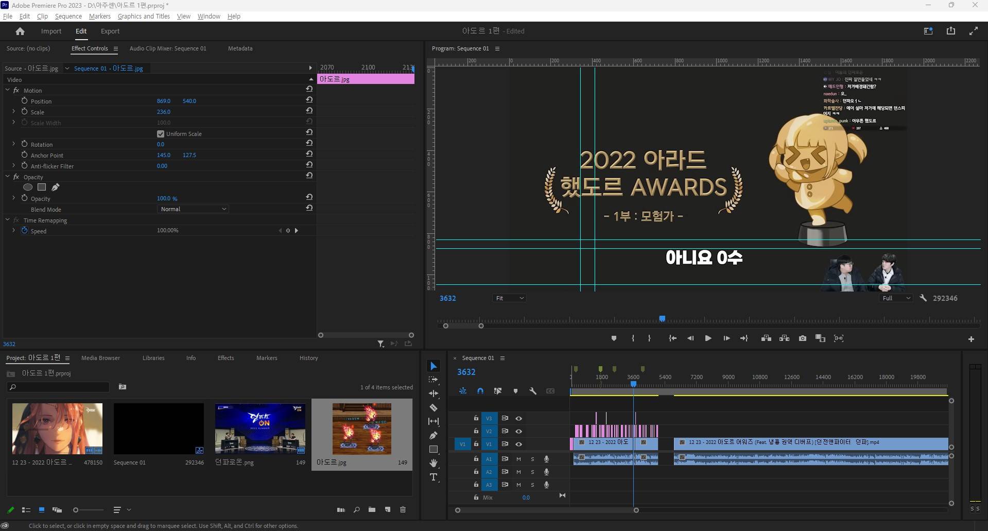Switch to the Effects tab

pyautogui.click(x=226, y=358)
